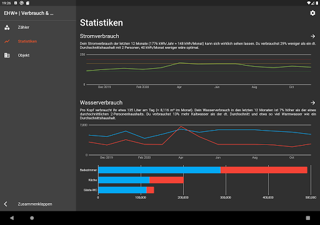
Task: Click the Statistiken chart line icon
Action: click(7, 41)
